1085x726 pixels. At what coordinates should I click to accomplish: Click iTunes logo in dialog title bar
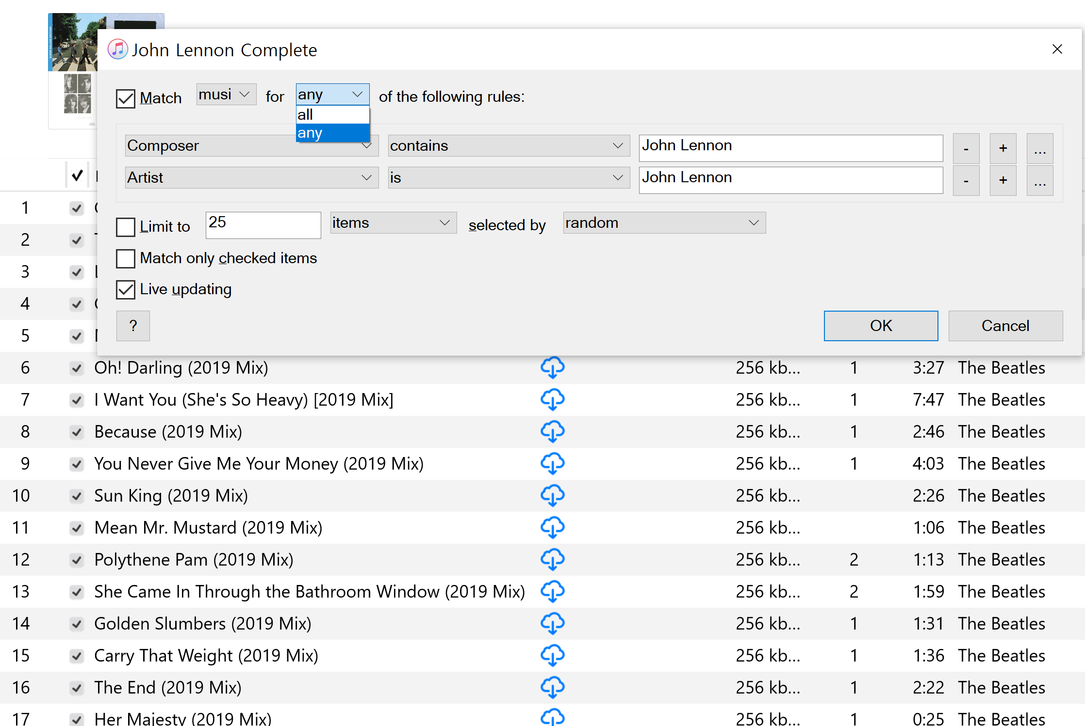[x=117, y=49]
